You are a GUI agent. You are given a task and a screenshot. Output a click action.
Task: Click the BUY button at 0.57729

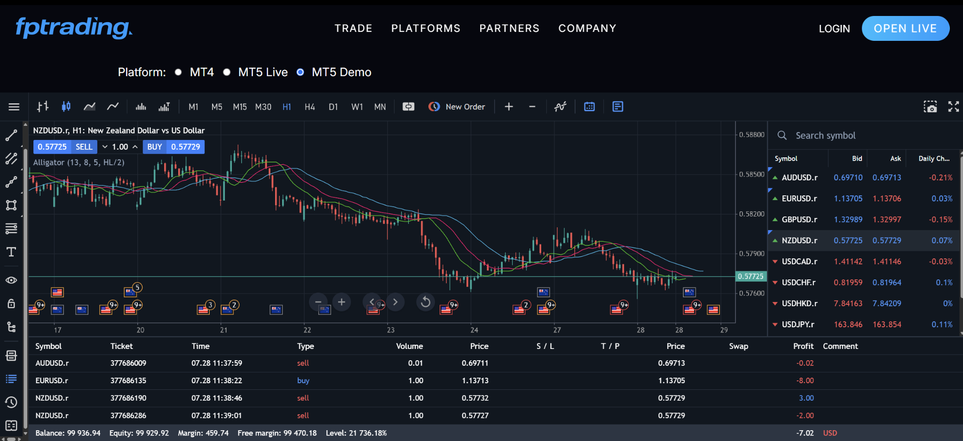(x=174, y=147)
